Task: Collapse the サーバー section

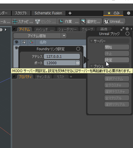Action: (91, 41)
